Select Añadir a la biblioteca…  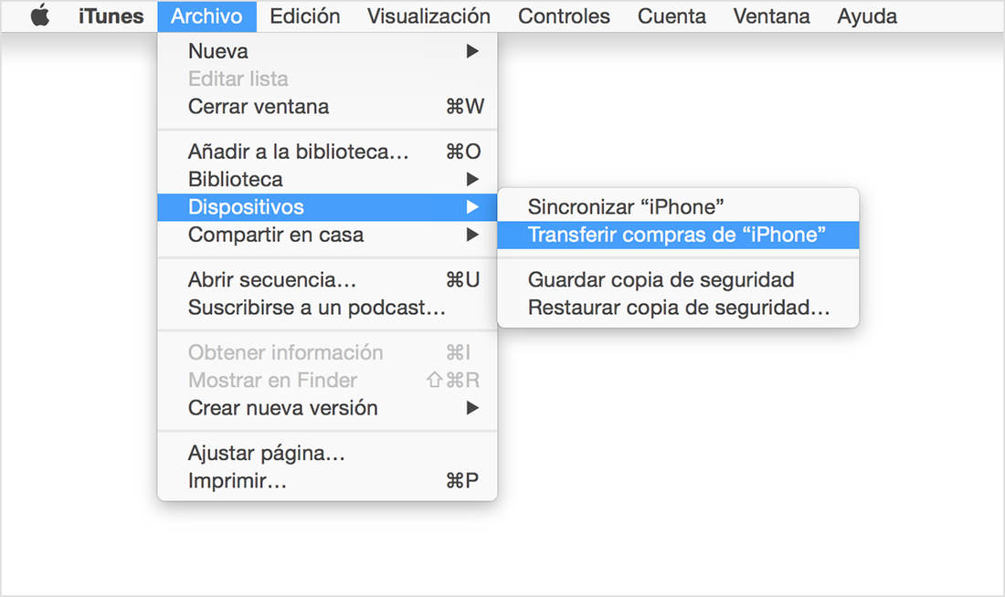point(327,152)
